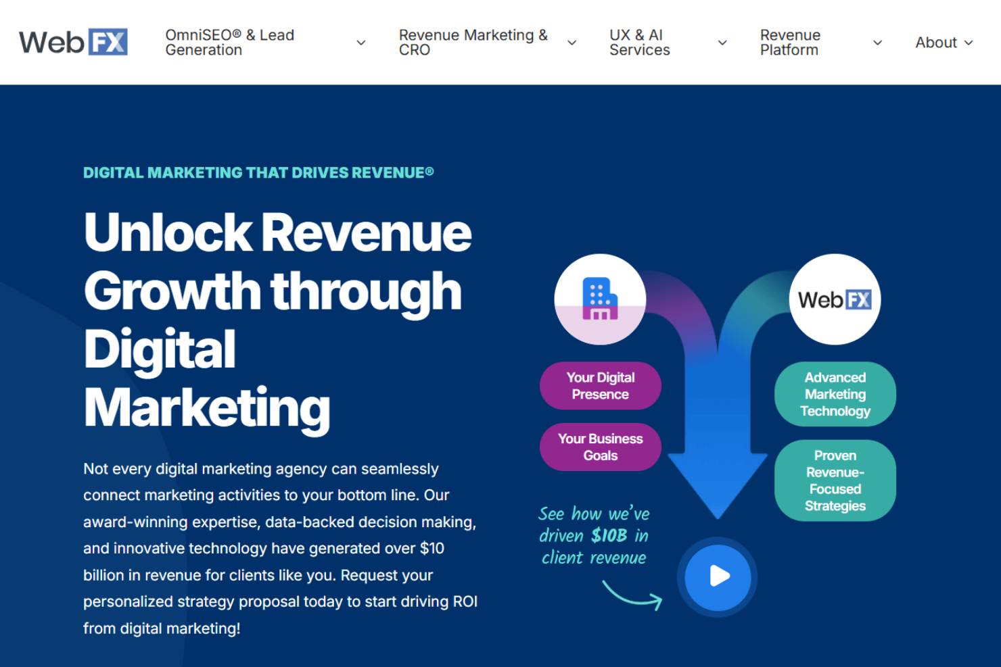This screenshot has height=667, width=1001.
Task: Click 'See how we've driven $10B' text
Action: [x=594, y=535]
